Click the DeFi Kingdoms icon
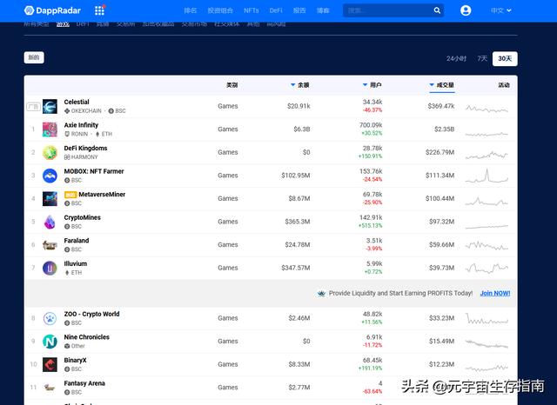This screenshot has width=557, height=405. click(50, 152)
